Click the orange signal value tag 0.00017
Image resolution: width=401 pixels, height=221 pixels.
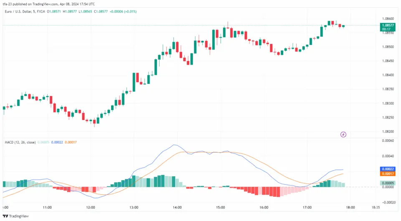[x=387, y=173]
